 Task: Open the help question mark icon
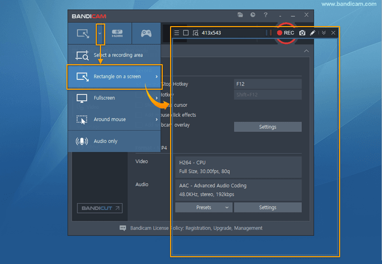click(x=265, y=15)
